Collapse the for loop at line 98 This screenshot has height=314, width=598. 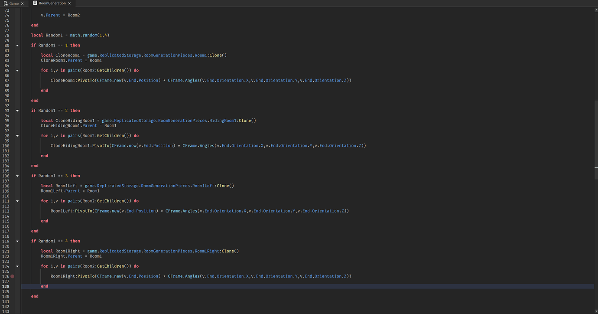[17, 135]
